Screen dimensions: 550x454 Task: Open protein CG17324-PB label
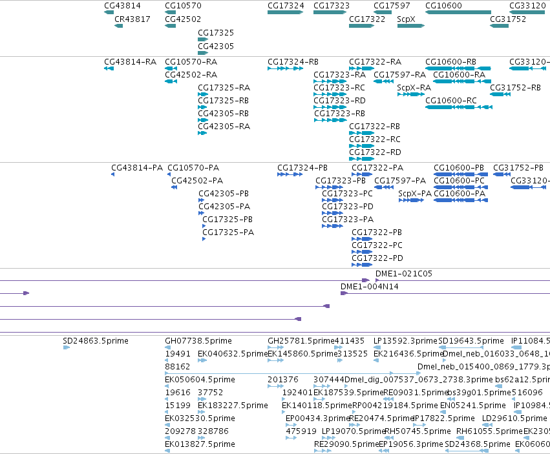click(x=302, y=168)
